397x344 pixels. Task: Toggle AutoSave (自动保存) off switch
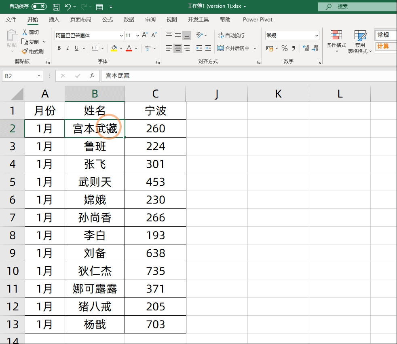pos(39,6)
